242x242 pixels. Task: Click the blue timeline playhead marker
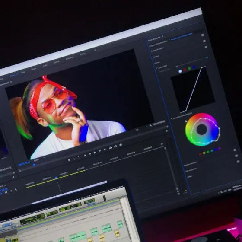(x=56, y=178)
